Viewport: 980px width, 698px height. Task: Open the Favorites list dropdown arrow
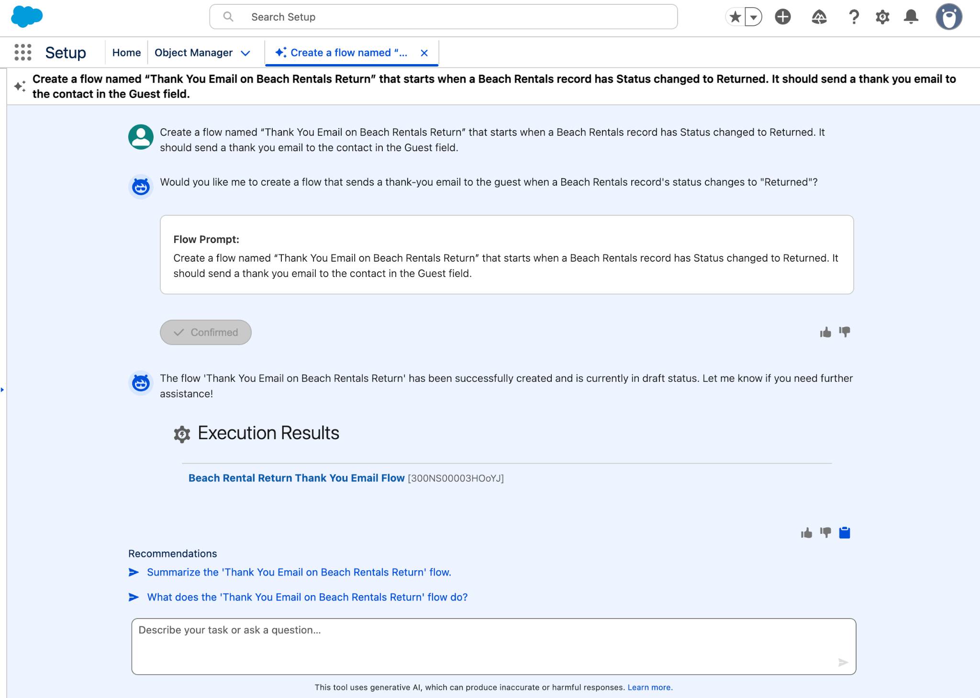[754, 17]
